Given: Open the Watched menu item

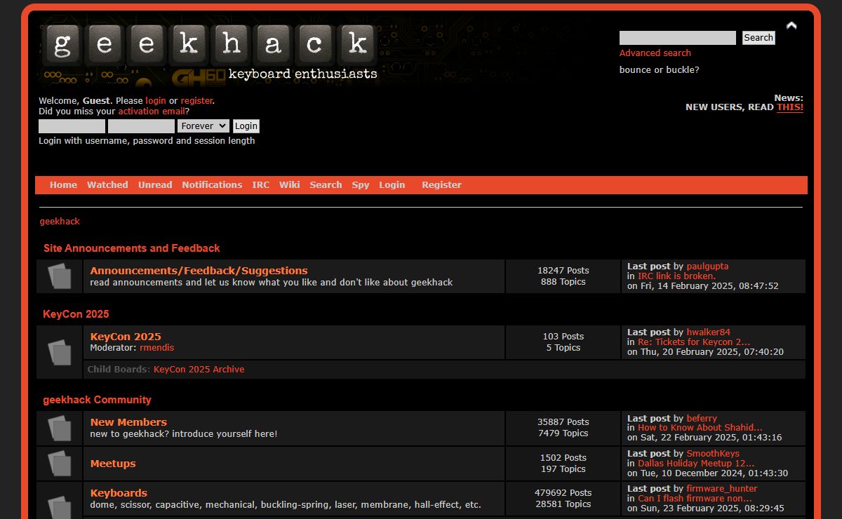Looking at the screenshot, I should coord(107,185).
